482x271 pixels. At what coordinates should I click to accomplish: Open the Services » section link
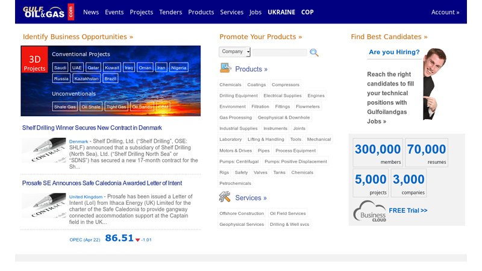coord(251,198)
